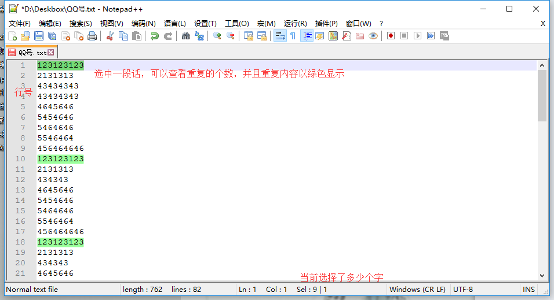Open the Replace dialog icon
Image resolution: width=554 pixels, height=300 pixels.
tap(199, 36)
